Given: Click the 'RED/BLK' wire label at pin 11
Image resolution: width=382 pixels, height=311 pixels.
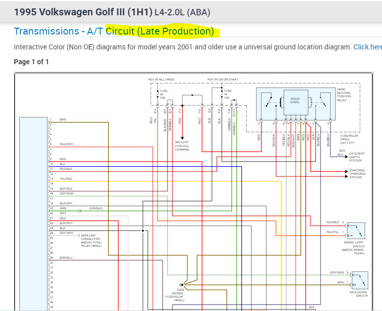Looking at the screenshot, I should [66, 169].
